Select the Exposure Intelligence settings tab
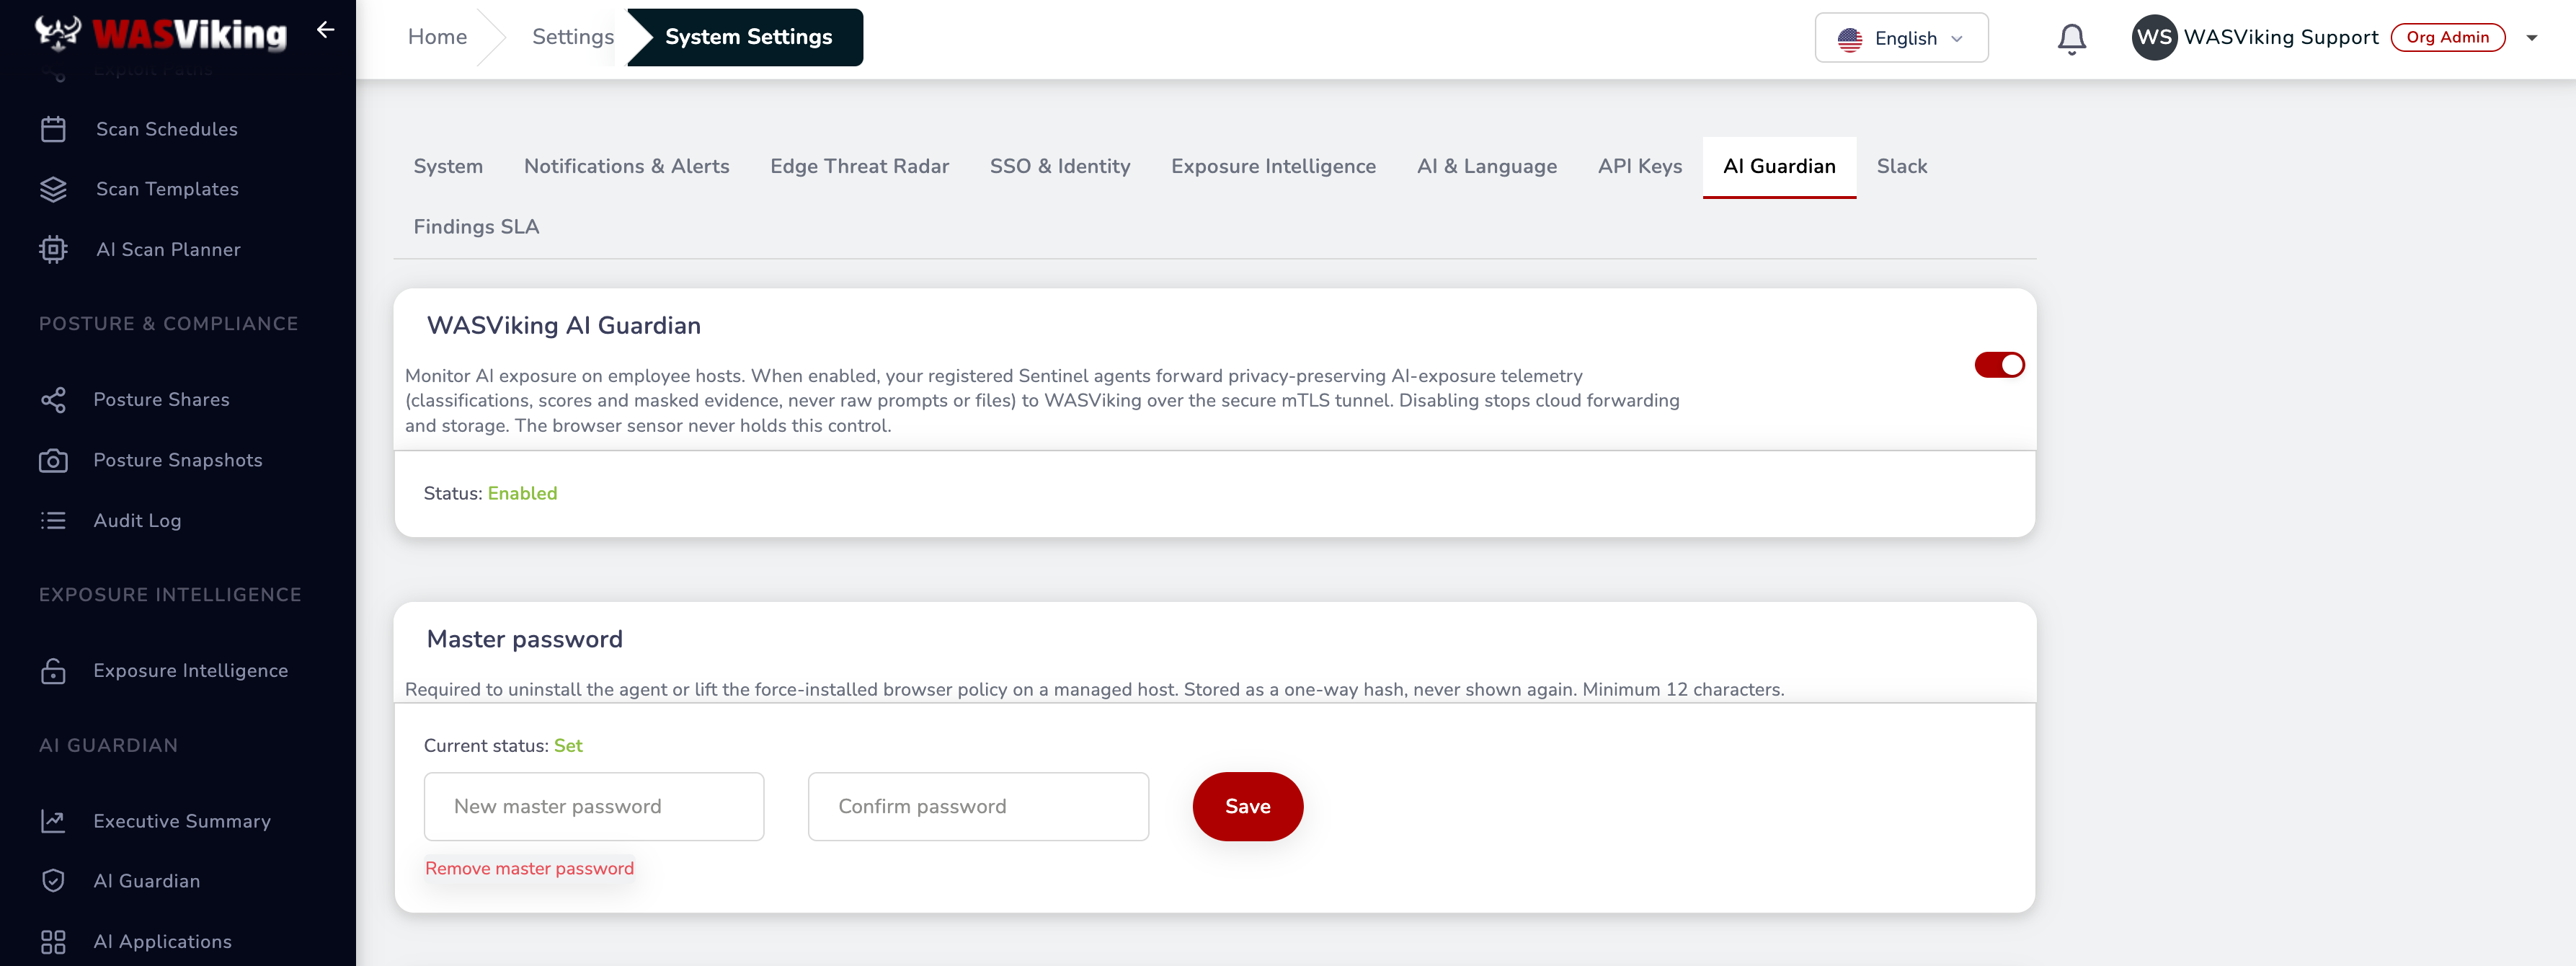This screenshot has height=966, width=2576. pos(1273,166)
